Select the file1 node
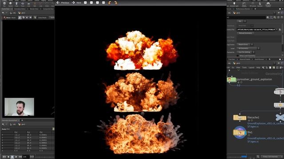Screen dimensions: 284x159 tap(240, 132)
